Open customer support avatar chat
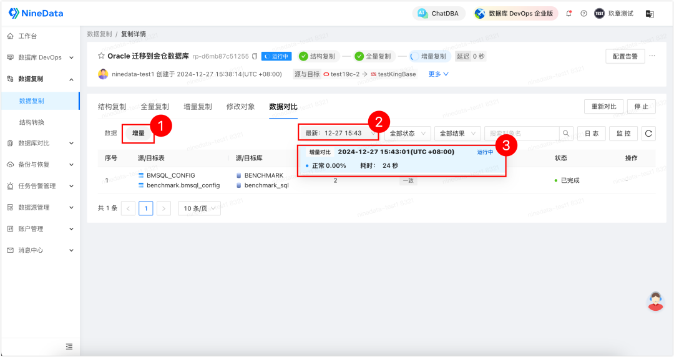674x357 pixels. (x=655, y=301)
